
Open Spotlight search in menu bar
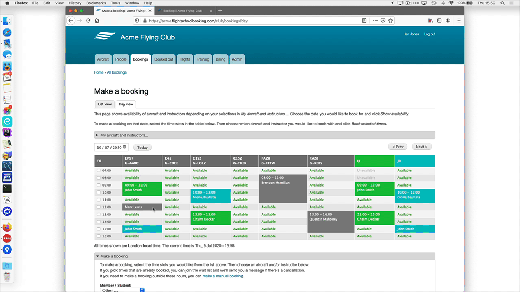(x=503, y=3)
